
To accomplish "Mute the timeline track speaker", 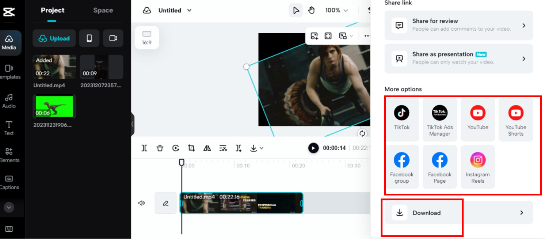I will tap(142, 203).
